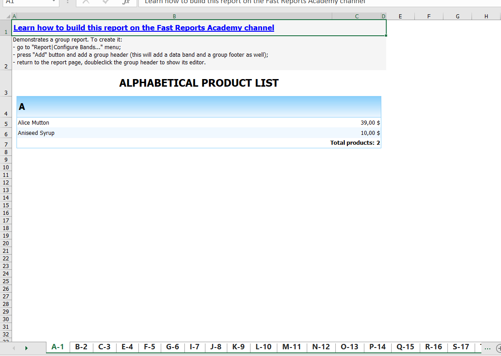Select row 5 header
This screenshot has height=356, width=501.
(6, 124)
